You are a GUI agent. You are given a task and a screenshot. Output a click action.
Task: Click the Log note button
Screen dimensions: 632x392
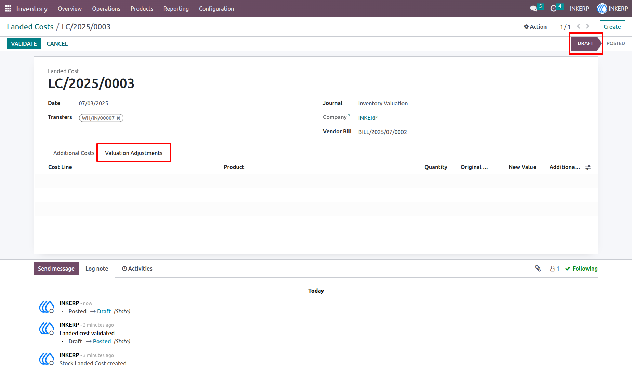click(x=97, y=269)
